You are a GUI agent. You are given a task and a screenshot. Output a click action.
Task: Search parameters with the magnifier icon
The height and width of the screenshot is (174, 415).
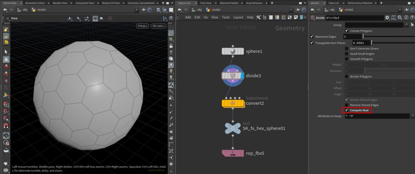pyautogui.click(x=399, y=18)
